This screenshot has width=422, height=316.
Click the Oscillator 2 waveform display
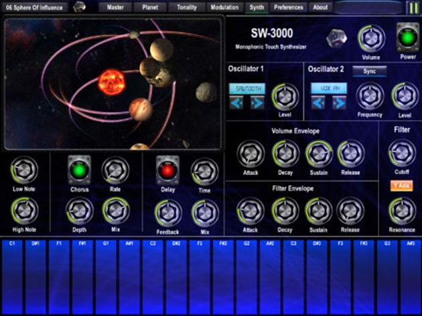click(329, 88)
